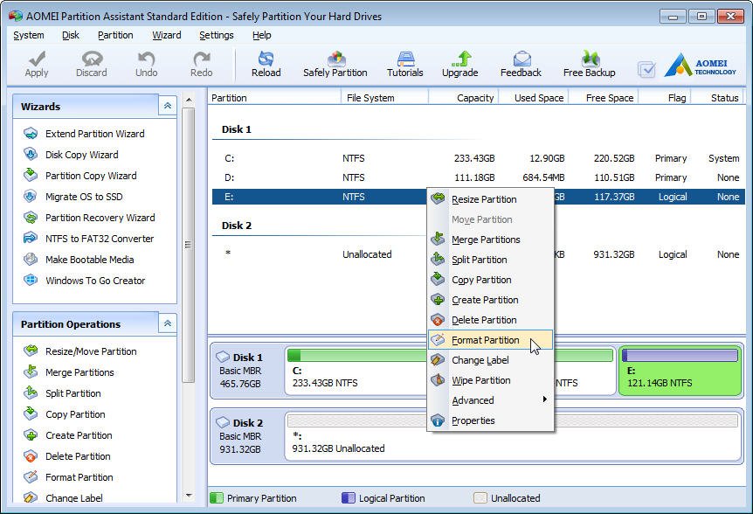This screenshot has height=514, width=753.
Task: Select the D: partition row
Action: pos(479,177)
